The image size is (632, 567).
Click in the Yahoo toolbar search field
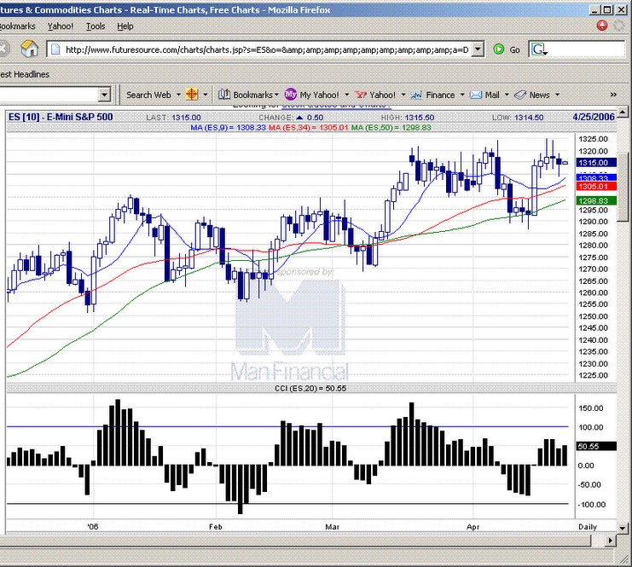49,95
